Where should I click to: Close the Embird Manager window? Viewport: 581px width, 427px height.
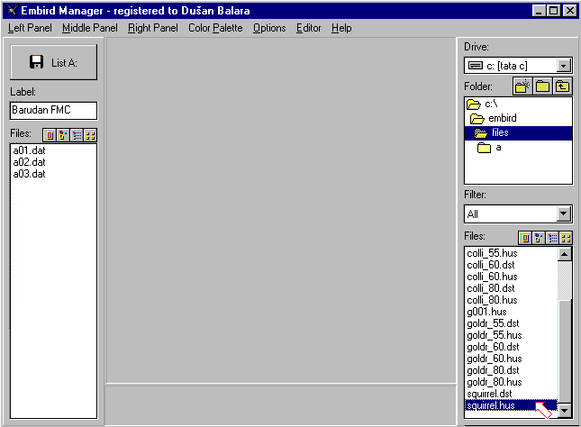point(569,11)
